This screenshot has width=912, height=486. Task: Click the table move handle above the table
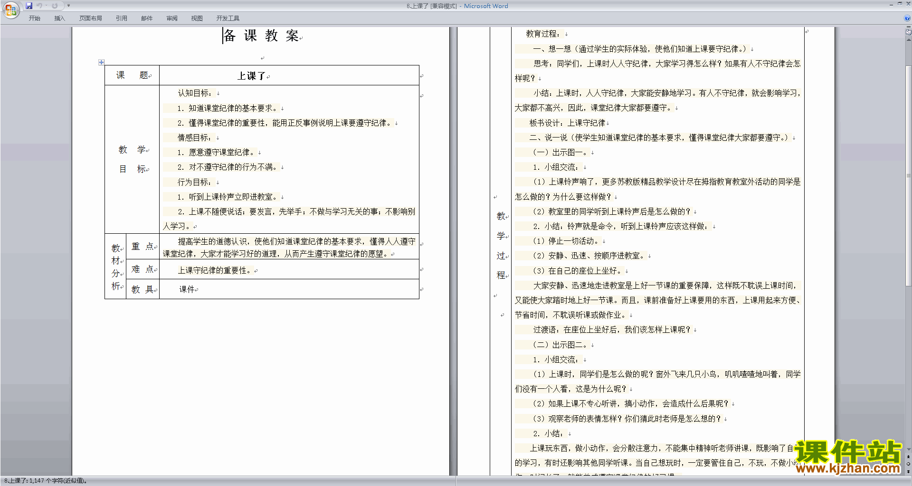101,62
